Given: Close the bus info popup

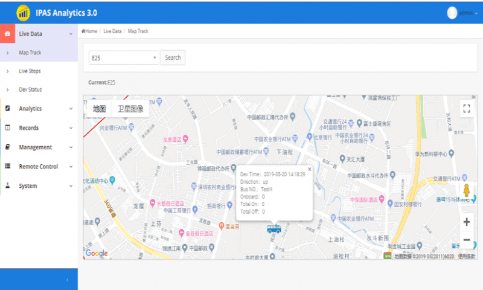Looking at the screenshot, I should 309,170.
